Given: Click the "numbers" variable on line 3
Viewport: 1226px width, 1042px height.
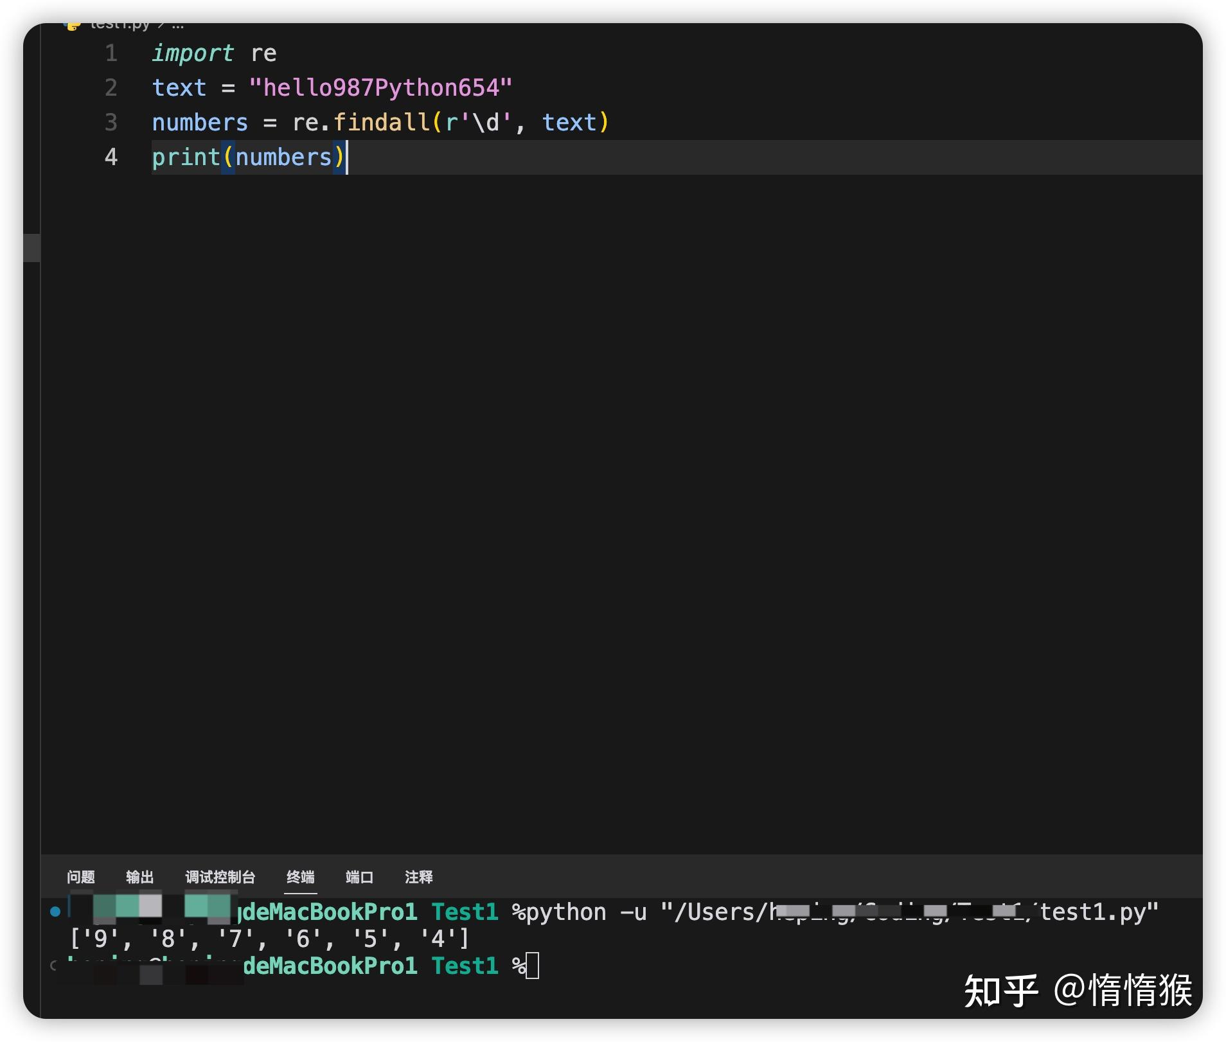Looking at the screenshot, I should tap(200, 122).
